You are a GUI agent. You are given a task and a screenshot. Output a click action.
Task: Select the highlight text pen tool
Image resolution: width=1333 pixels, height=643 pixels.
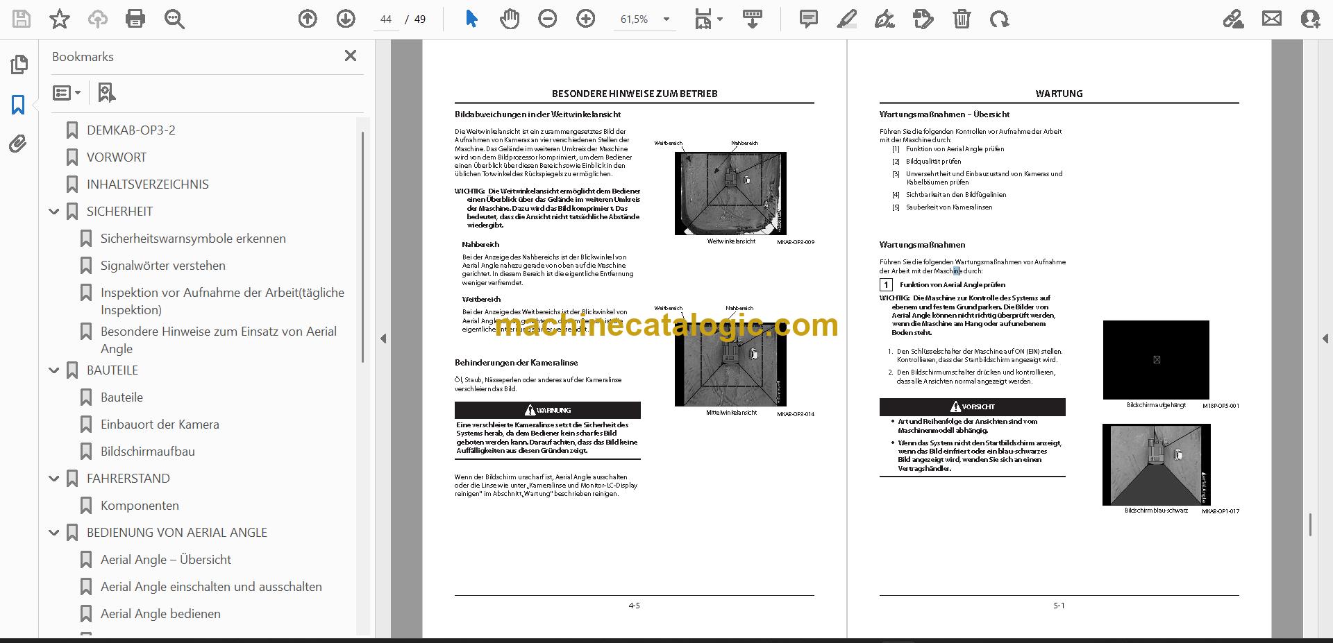pos(846,19)
